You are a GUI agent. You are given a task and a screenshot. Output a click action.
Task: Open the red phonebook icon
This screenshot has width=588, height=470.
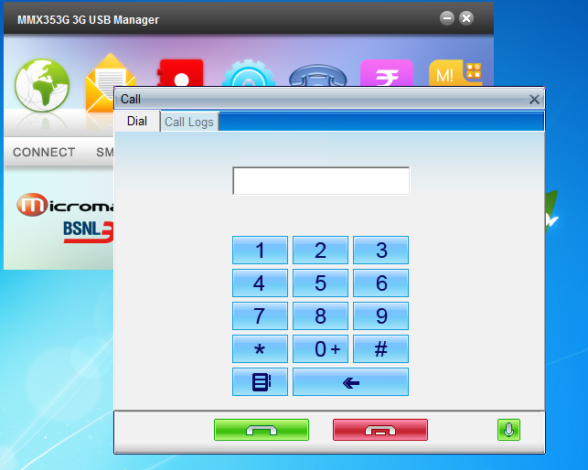(180, 73)
